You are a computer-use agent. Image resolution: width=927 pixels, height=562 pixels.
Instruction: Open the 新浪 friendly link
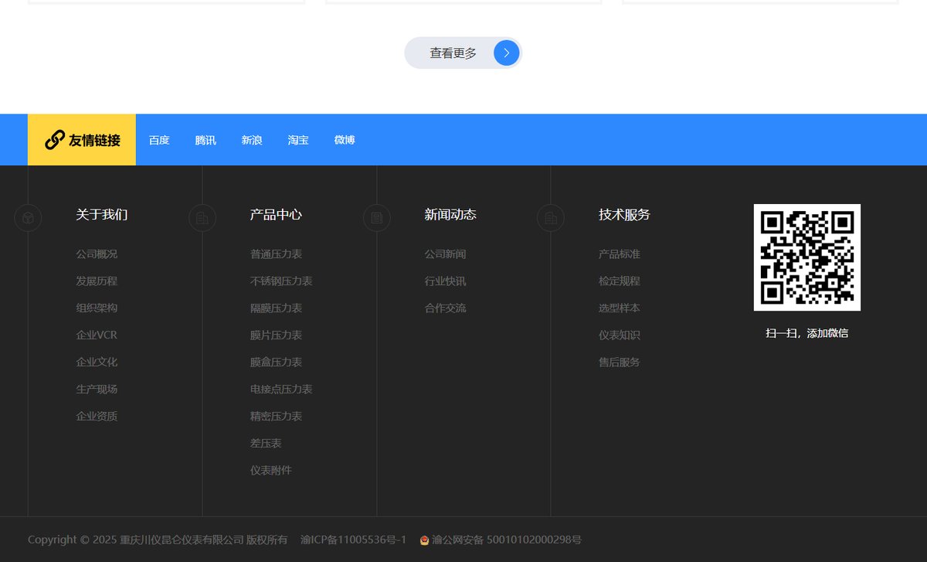[x=252, y=140]
